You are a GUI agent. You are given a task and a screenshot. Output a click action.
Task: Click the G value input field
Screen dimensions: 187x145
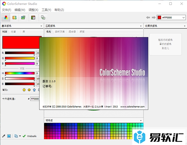(x=38, y=58)
